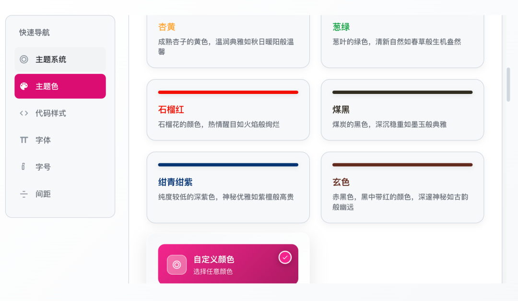Click the TT font icon next to 字体
This screenshot has height=301, width=518.
24,140
